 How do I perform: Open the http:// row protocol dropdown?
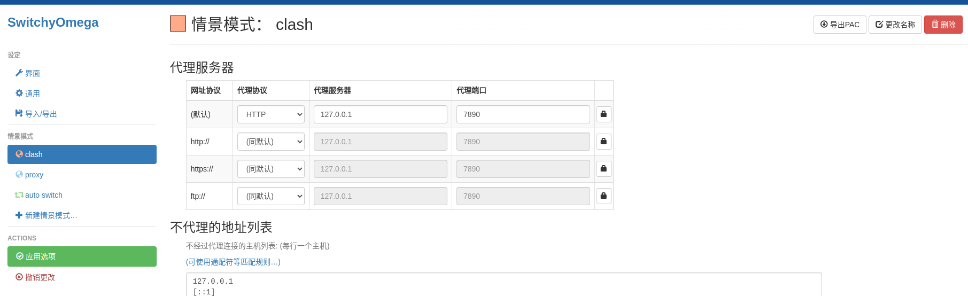click(270, 142)
